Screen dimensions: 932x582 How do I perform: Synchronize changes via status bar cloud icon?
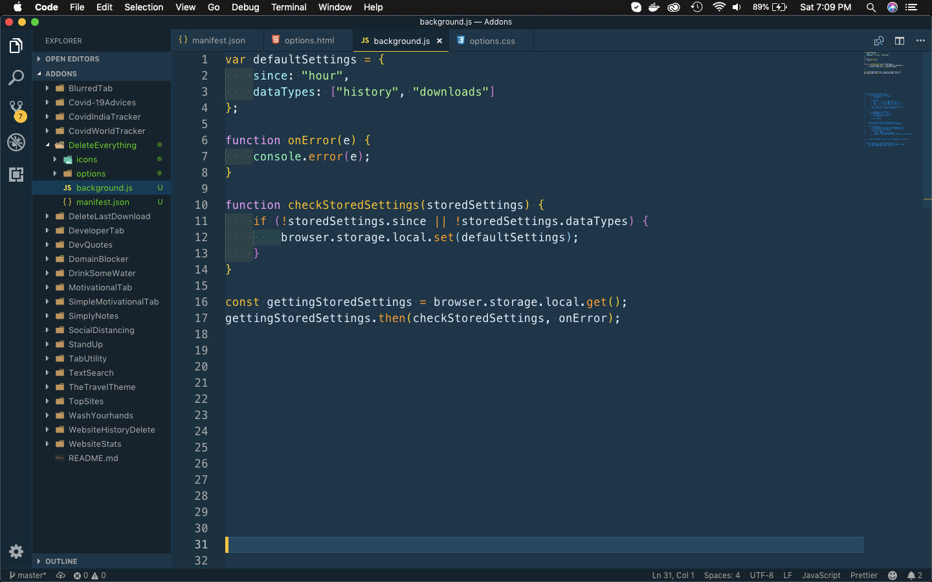61,576
